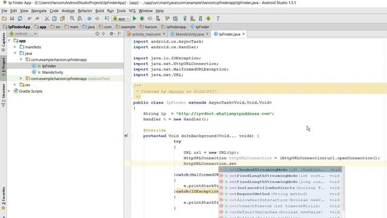The width and height of the screenshot is (387, 218).
Task: Click the Run with coverage icon
Action: tap(150, 19)
